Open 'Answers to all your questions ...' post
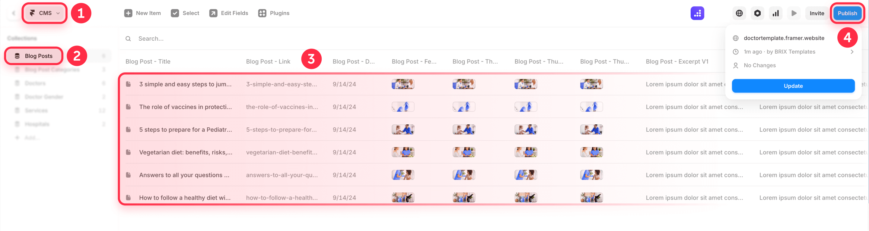Image resolution: width=869 pixels, height=231 pixels. pos(184,175)
